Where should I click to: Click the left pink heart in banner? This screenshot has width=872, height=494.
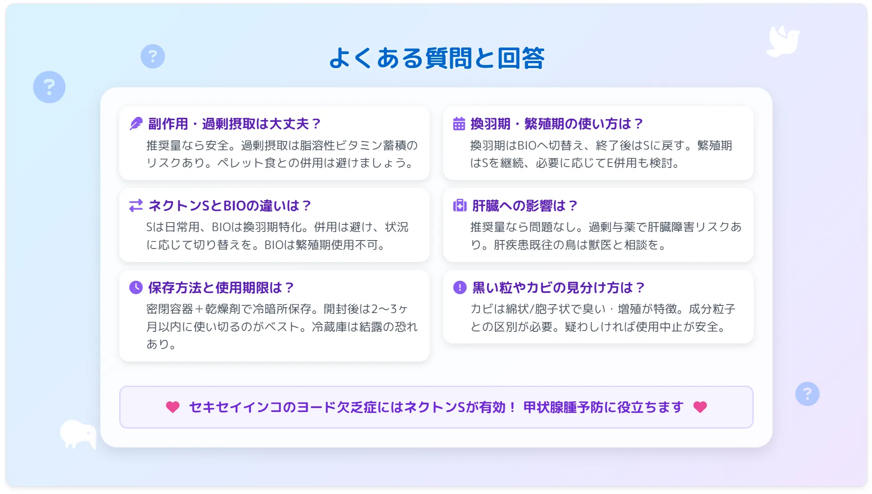pyautogui.click(x=173, y=407)
